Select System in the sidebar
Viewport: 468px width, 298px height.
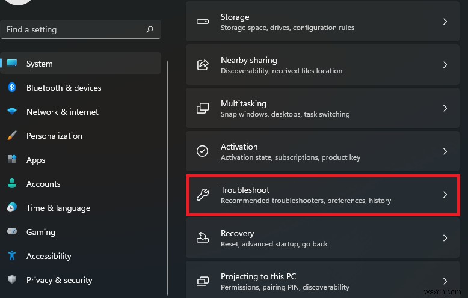tap(40, 64)
